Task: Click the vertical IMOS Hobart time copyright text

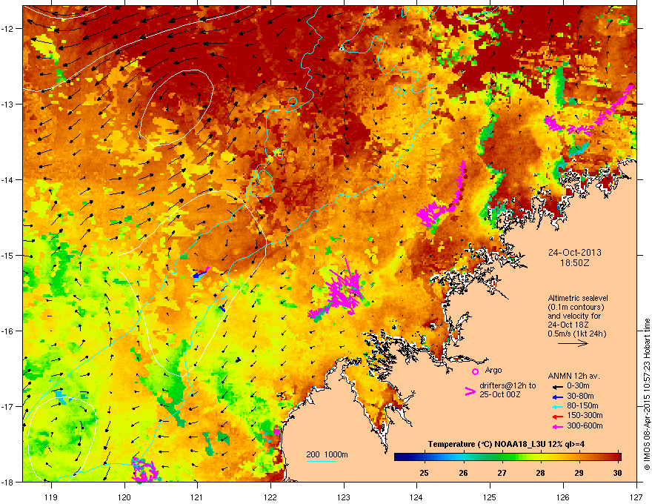Action: click(x=647, y=394)
